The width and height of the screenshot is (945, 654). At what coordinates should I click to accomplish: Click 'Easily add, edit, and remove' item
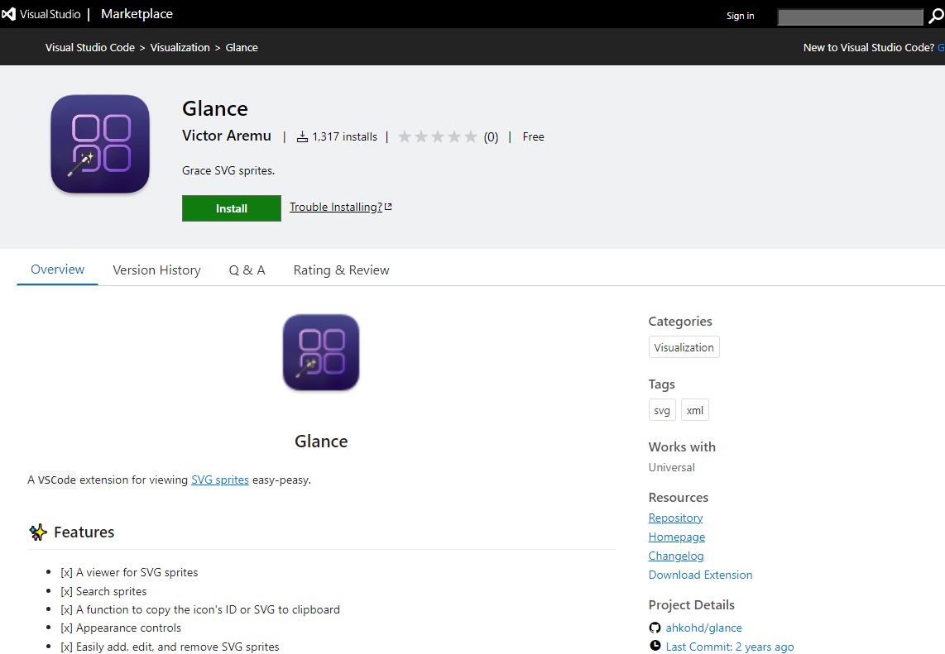[170, 647]
